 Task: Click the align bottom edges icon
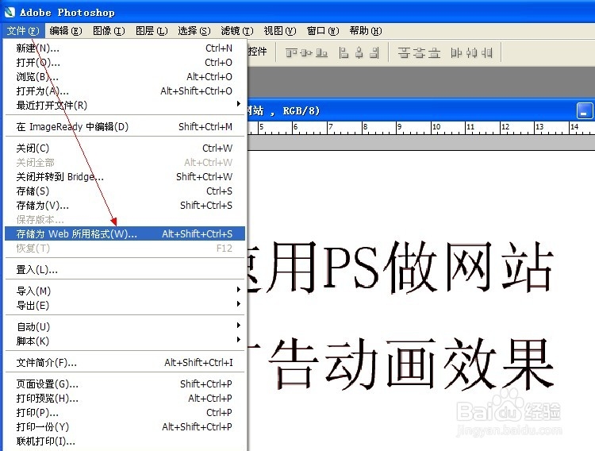tap(321, 52)
